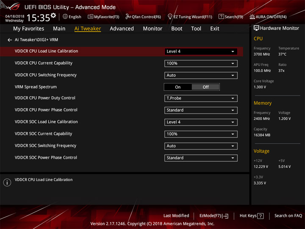Click CPU frequency value 3700 MHz

coord(262,54)
